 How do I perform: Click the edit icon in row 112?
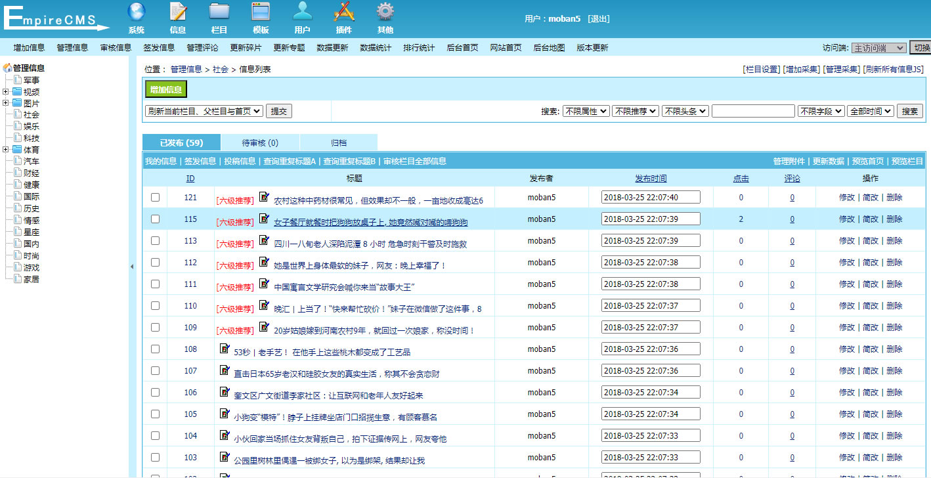click(264, 261)
